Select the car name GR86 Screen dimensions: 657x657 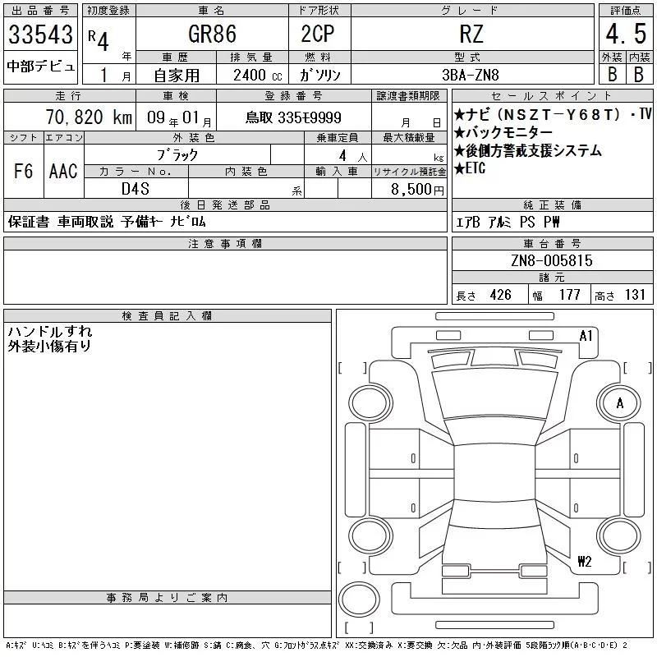[x=212, y=34]
